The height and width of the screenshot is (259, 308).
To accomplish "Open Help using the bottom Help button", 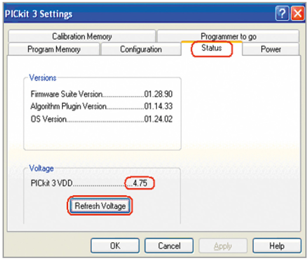I will 277,246.
